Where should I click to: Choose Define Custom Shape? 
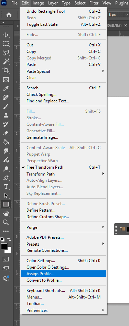pos(63,217)
